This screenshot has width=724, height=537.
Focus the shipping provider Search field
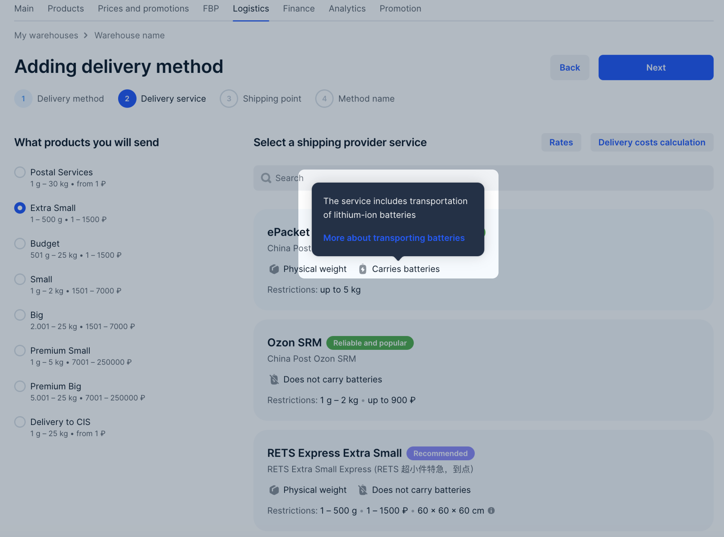coord(483,178)
